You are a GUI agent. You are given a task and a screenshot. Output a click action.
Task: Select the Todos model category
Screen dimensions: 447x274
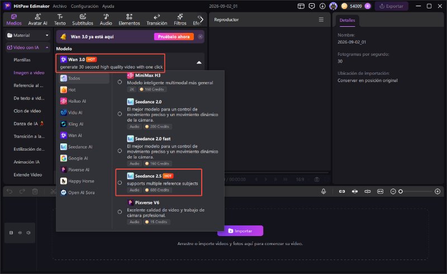84,78
